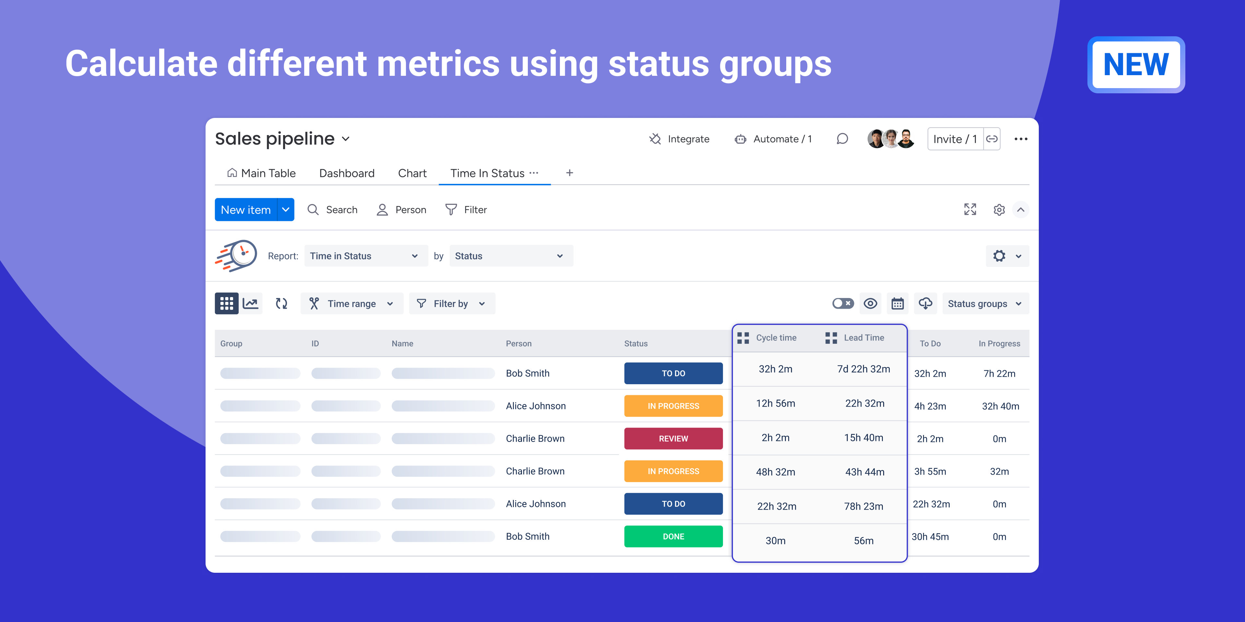Click the Person column header
This screenshot has height=622, width=1245.
click(x=519, y=343)
